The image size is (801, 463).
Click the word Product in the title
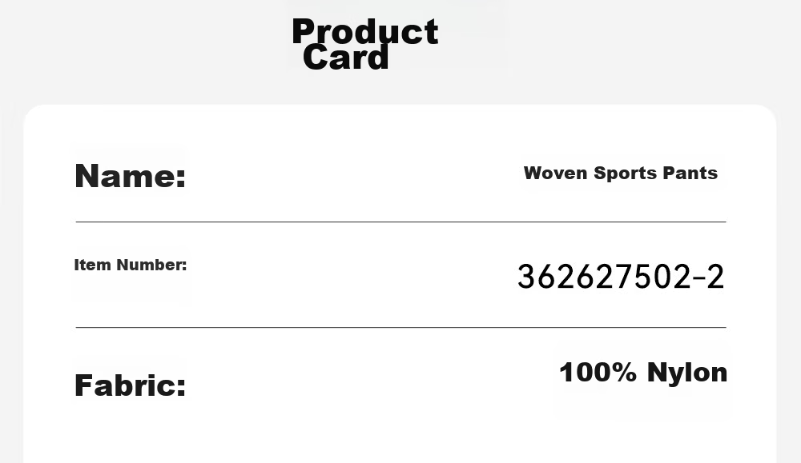pos(364,32)
